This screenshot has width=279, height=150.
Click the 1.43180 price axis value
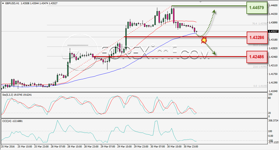[273, 40]
